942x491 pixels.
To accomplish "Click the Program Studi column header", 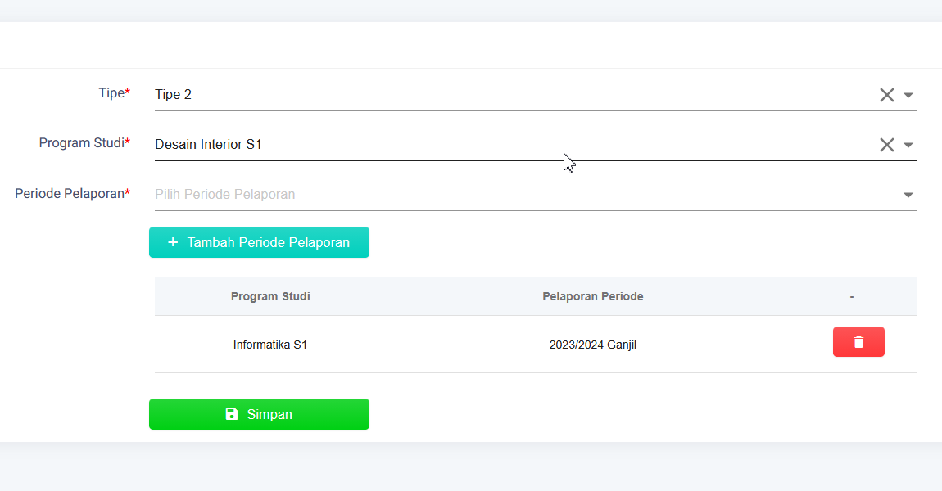I will (270, 296).
